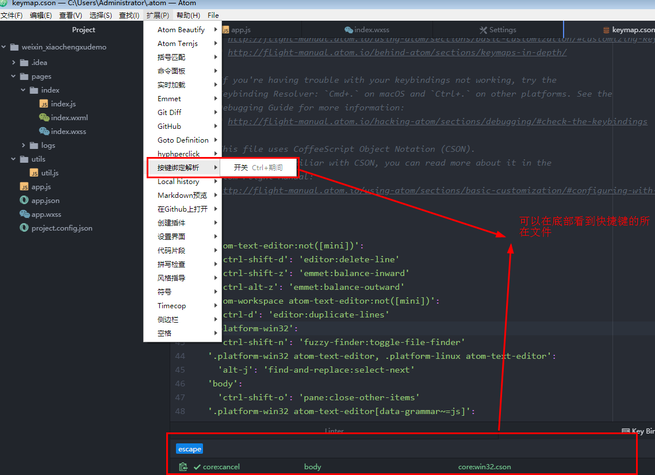655x475 pixels.
Task: Click the folder icon of weixin_xiaochengxudemo
Action: click(x=14, y=47)
